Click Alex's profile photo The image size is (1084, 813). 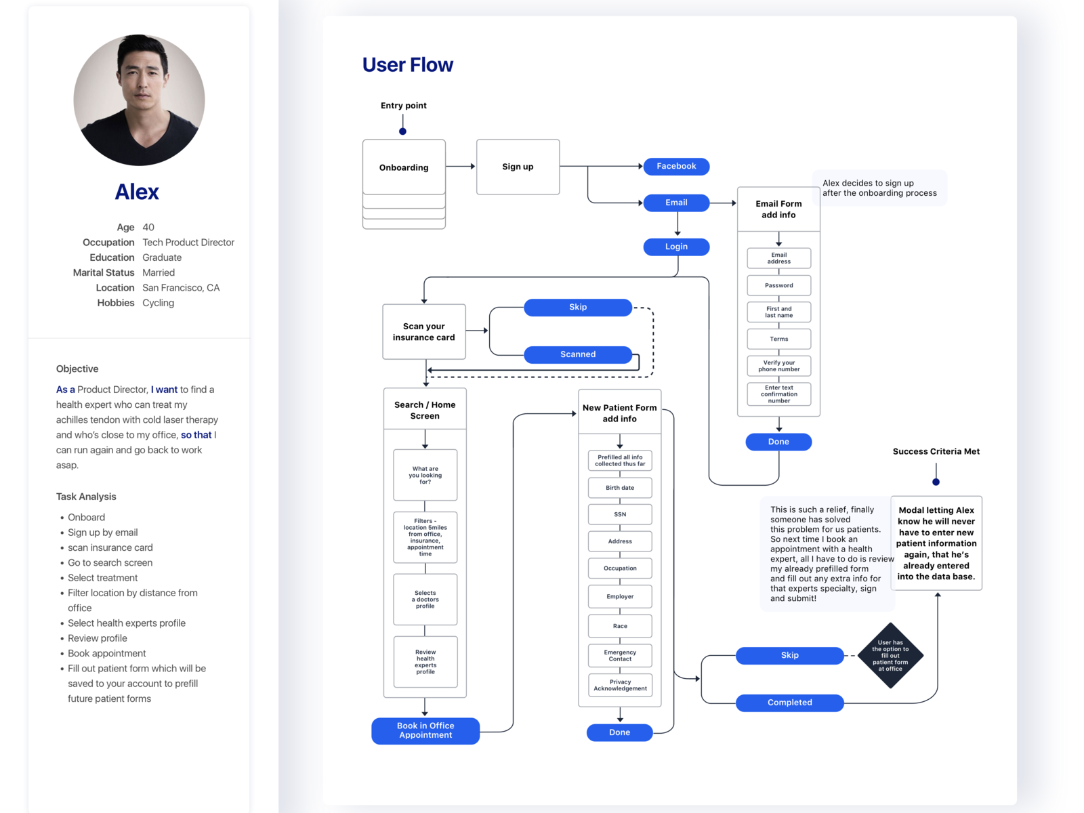tap(139, 100)
